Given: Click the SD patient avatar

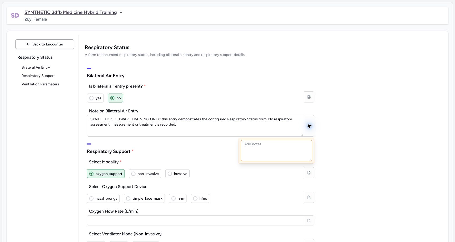Looking at the screenshot, I should [x=15, y=16].
